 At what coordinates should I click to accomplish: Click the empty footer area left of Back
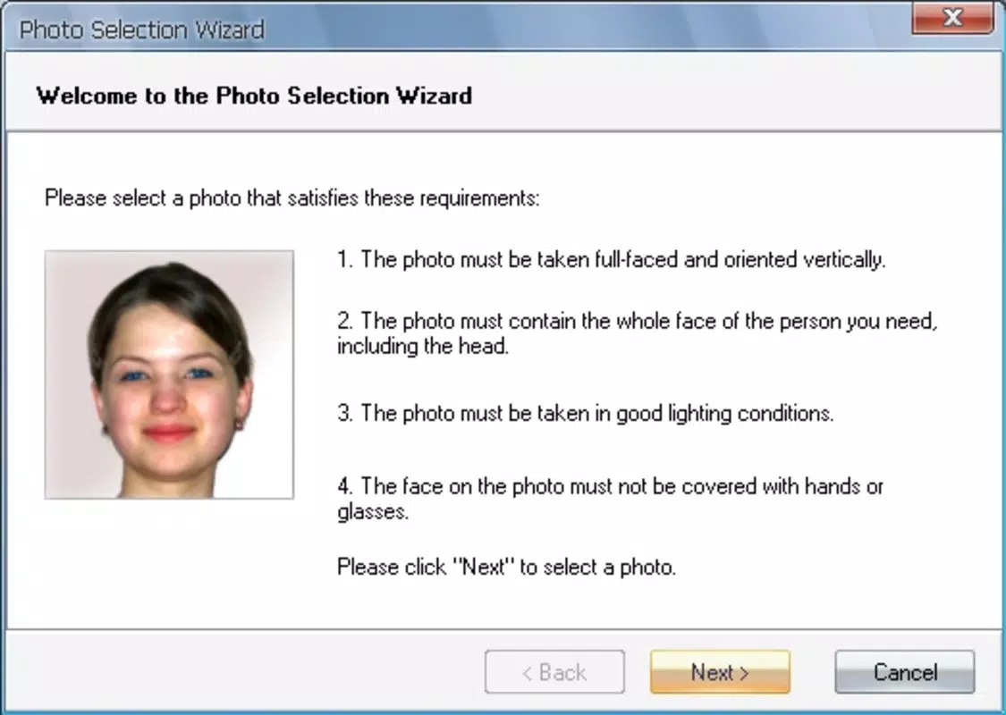point(244,672)
